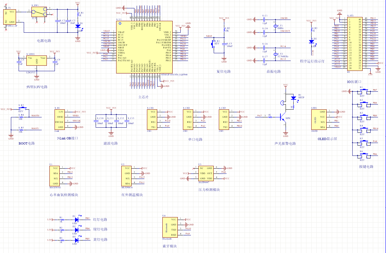The width and height of the screenshot is (386, 253).
Task: Select the XGZP6847 pressure sensor U3
Action: [206, 173]
